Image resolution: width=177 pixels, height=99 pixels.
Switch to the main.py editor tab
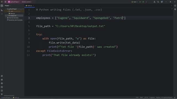pos(30,5)
